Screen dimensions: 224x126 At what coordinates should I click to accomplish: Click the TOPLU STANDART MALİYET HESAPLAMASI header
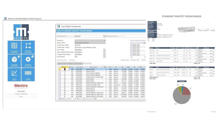click(x=74, y=31)
